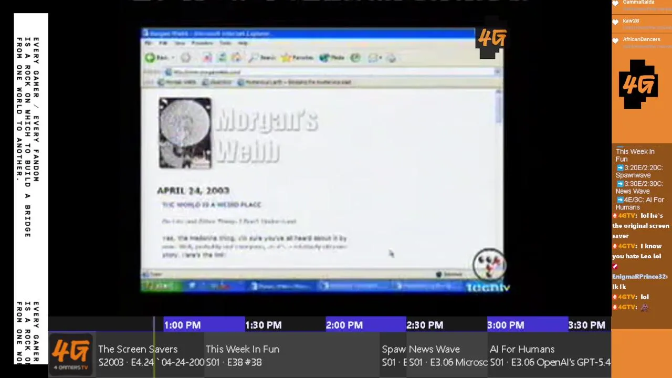
Task: Expand the Back button history arrow
Action: 173,58
